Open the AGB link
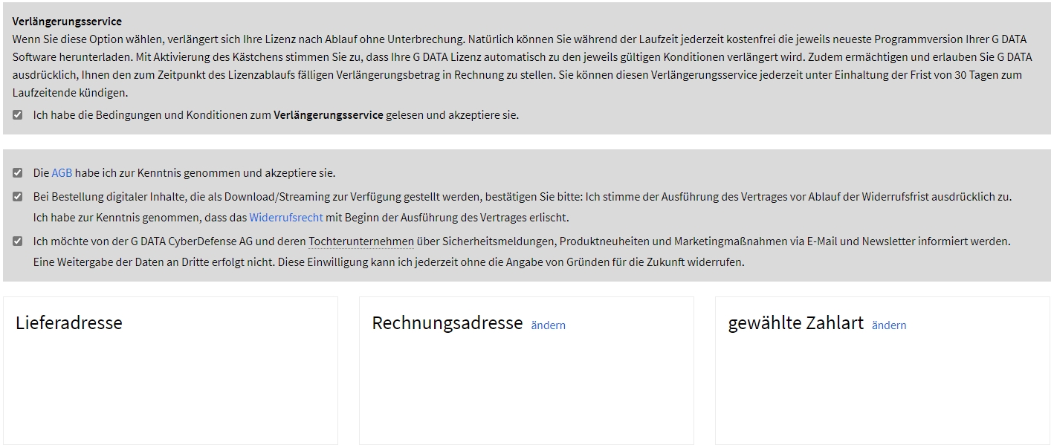1054x448 pixels. pos(62,173)
